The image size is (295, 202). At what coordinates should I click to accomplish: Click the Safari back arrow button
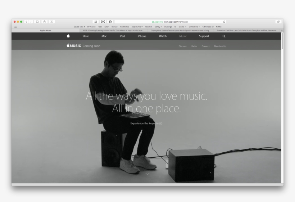pos(26,22)
